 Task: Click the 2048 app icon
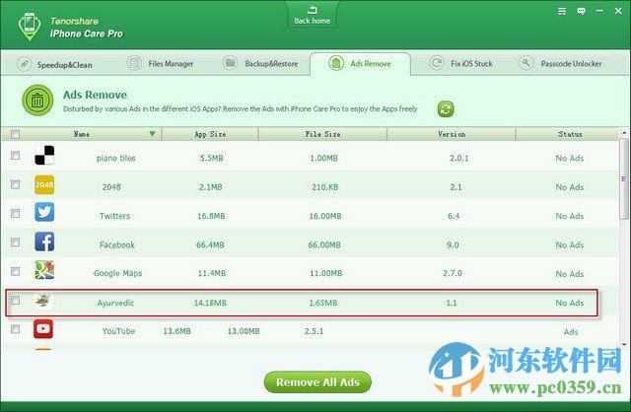pyautogui.click(x=44, y=184)
